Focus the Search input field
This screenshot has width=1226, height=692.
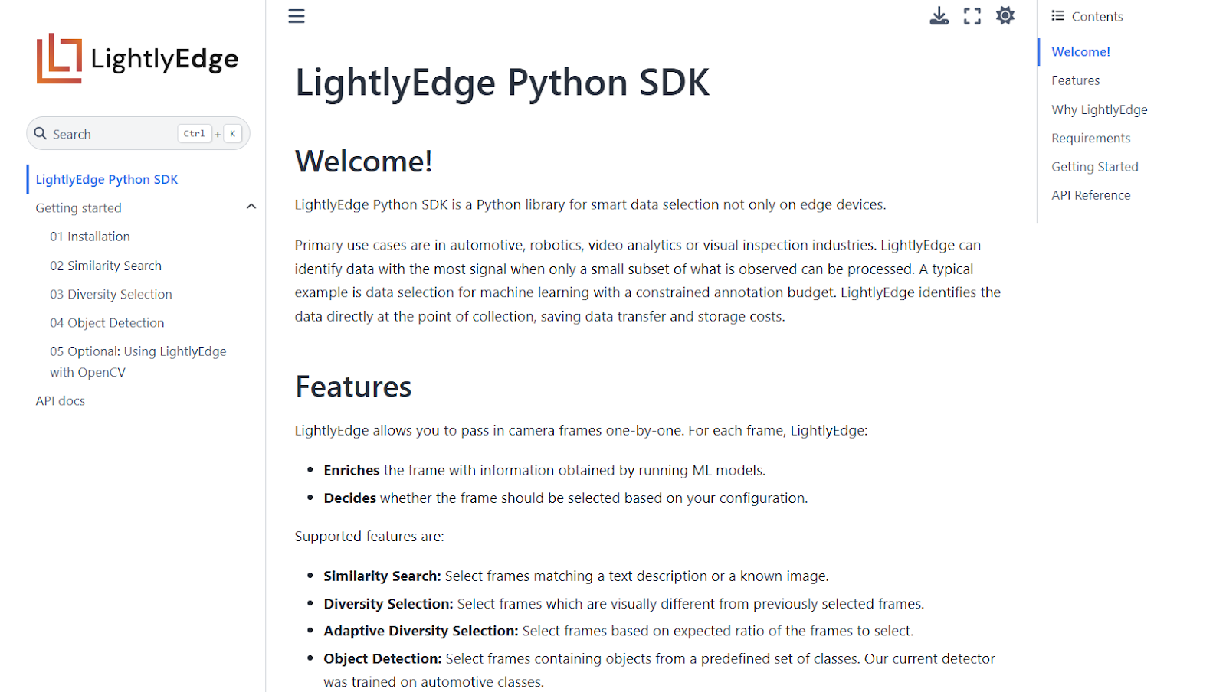138,133
